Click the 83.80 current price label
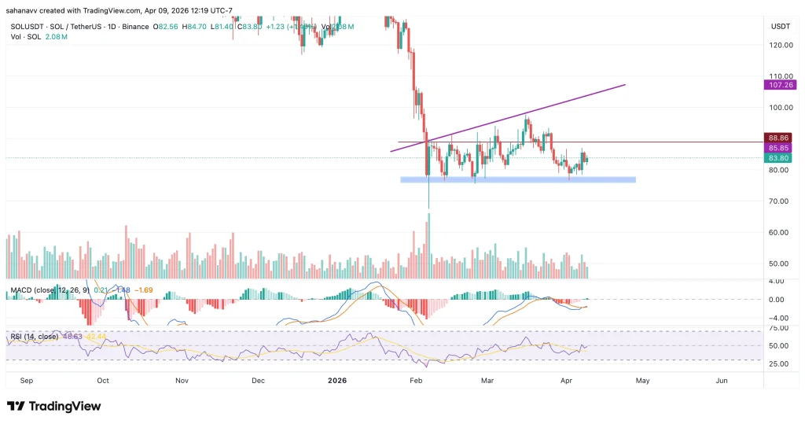 pos(781,157)
